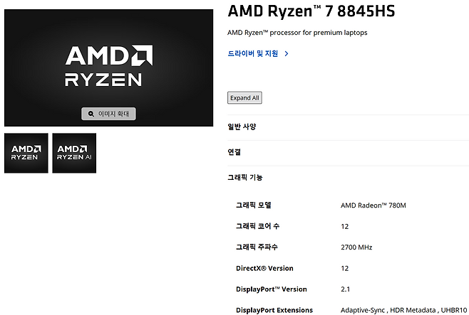
Task: Click the DisplayPort Extensions spec label
Action: pyautogui.click(x=274, y=310)
